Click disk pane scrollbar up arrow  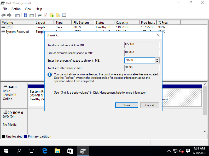coord(205,84)
